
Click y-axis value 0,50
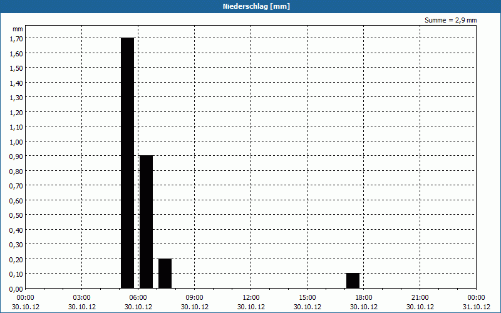16,215
